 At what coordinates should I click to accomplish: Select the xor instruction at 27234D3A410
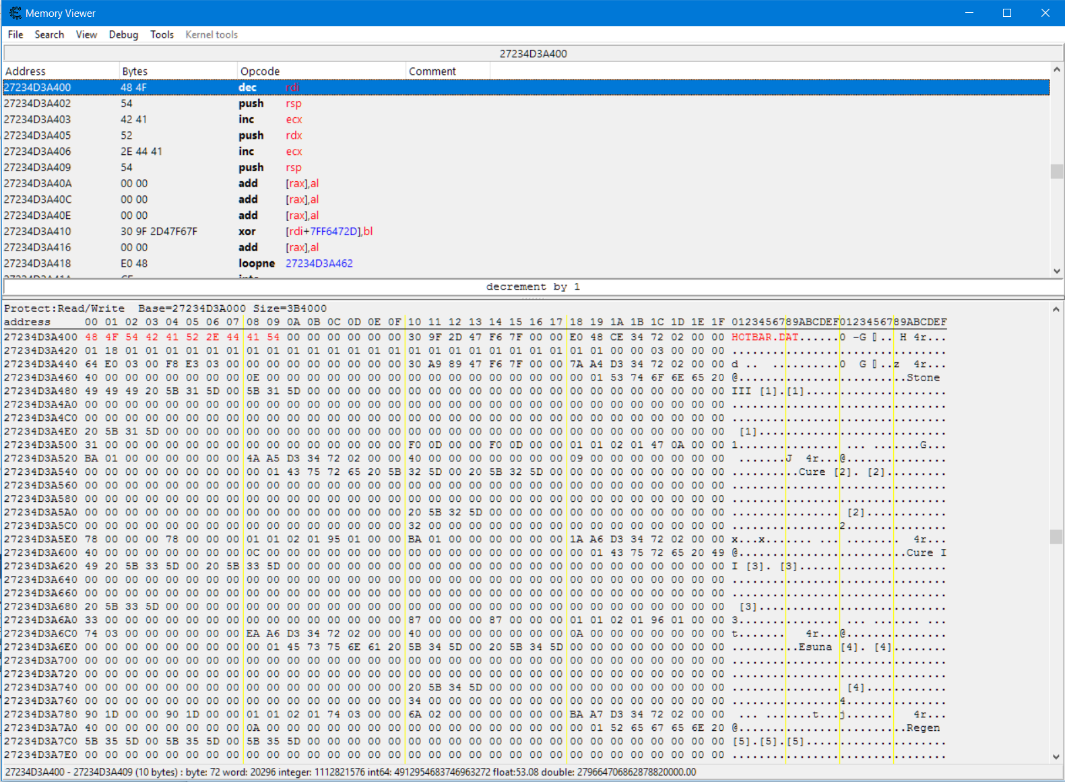[x=247, y=232]
